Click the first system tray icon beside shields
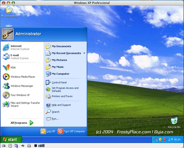Viewport: 184px width, 148px height. (x=156, y=139)
